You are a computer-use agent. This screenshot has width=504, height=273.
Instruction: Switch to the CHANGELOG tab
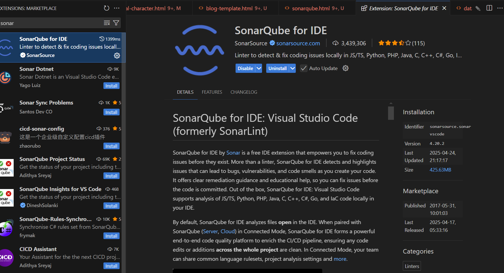(244, 92)
